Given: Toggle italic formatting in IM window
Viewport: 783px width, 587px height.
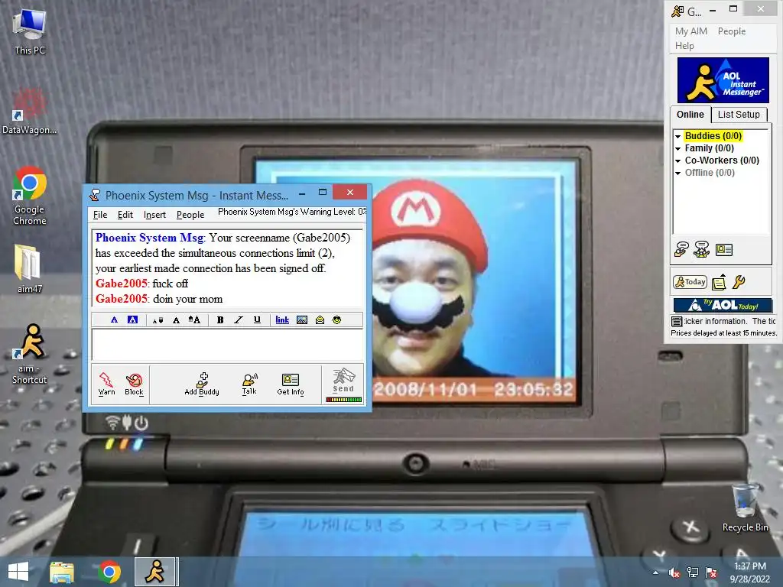Looking at the screenshot, I should click(239, 320).
